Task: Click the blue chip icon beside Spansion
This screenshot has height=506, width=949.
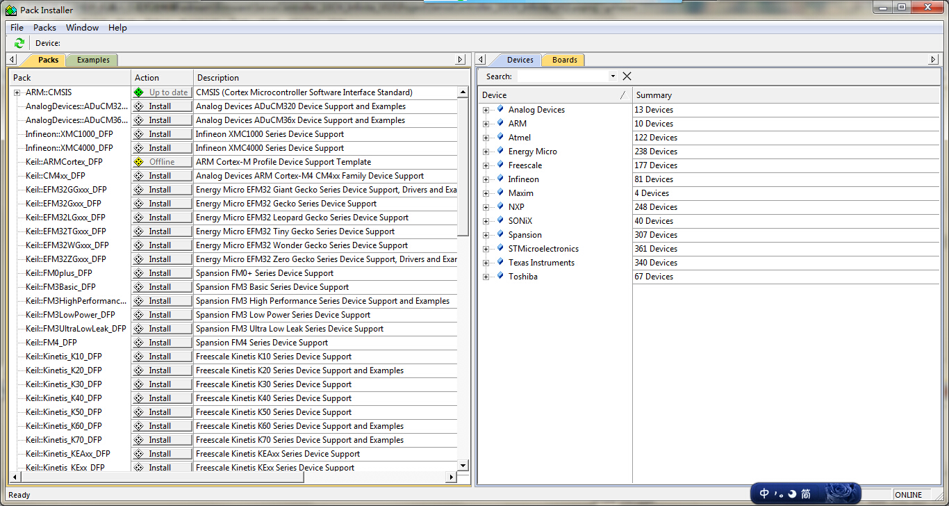Action: click(500, 234)
